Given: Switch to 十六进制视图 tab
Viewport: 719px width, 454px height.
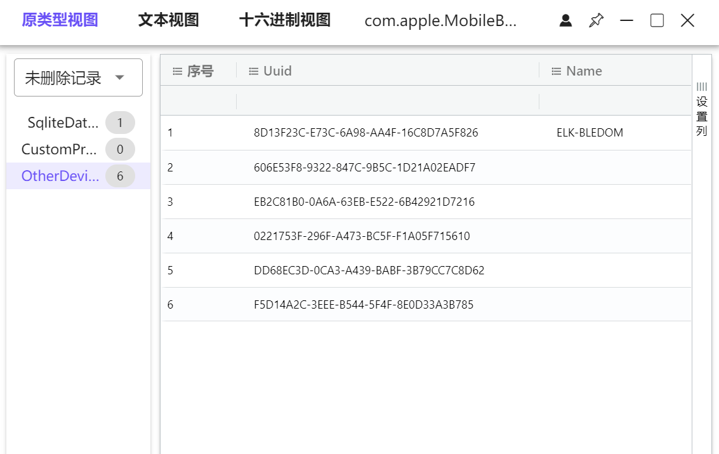Looking at the screenshot, I should (285, 20).
